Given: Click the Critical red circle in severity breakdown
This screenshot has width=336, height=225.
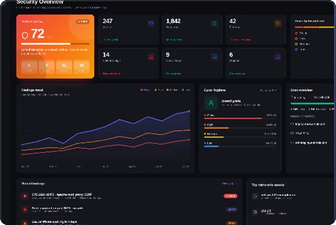Looking at the screenshot, I should tap(296, 33).
